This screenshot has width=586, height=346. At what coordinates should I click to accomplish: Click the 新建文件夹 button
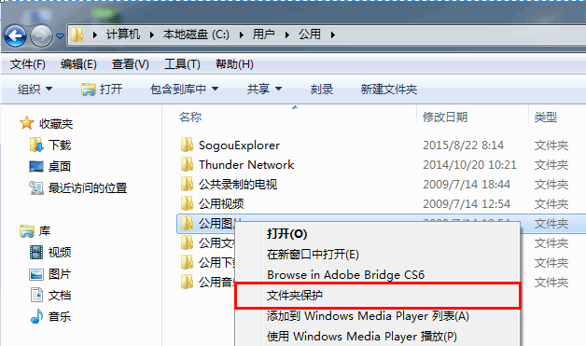[x=389, y=89]
